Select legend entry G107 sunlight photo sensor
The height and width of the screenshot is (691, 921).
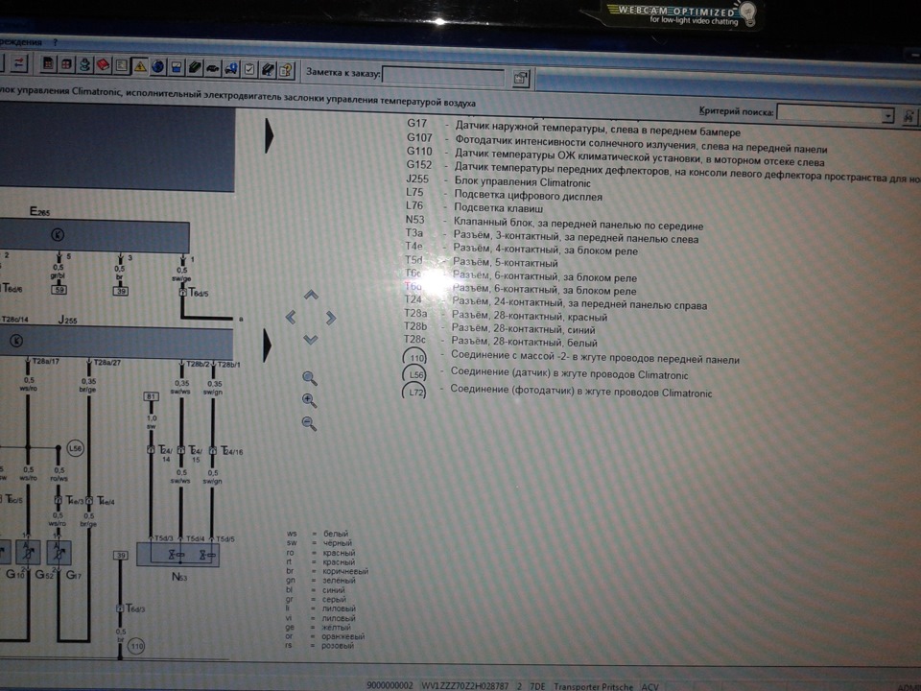(617, 143)
